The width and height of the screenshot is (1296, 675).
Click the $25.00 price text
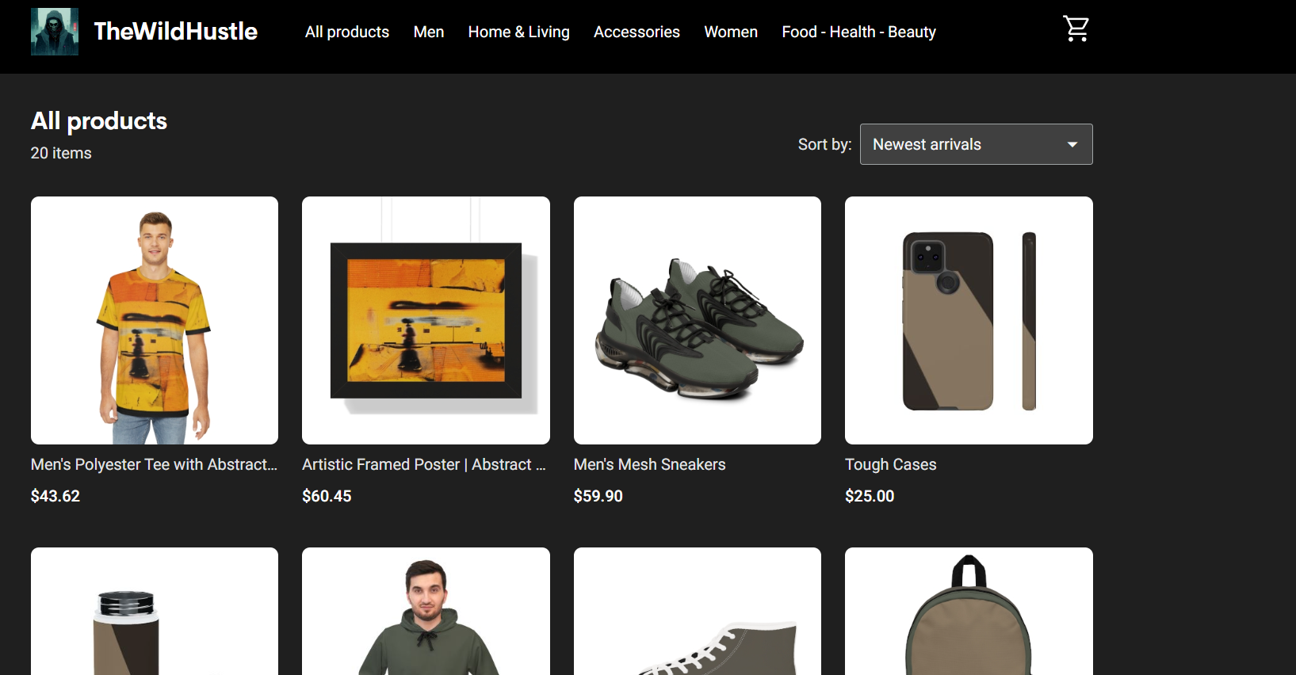point(870,496)
